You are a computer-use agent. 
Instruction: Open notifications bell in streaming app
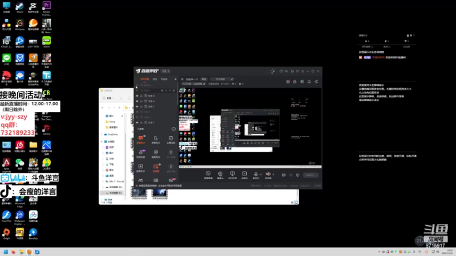(309, 81)
